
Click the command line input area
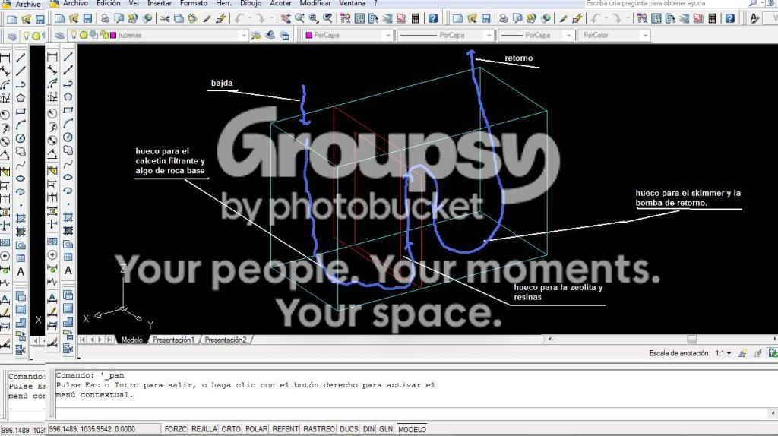coord(412,412)
